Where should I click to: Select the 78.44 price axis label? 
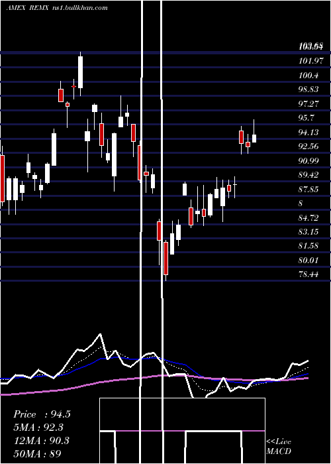pyautogui.click(x=309, y=274)
